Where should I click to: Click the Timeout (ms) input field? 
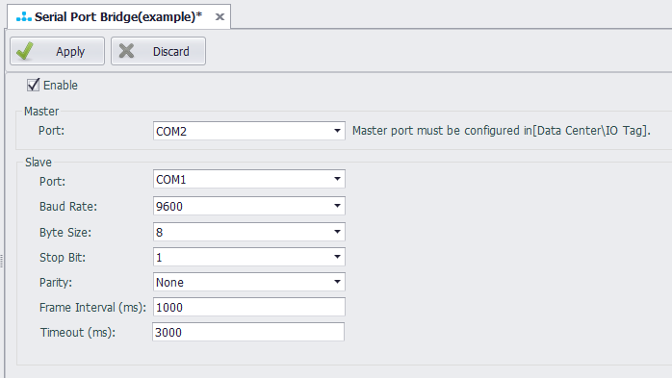248,332
